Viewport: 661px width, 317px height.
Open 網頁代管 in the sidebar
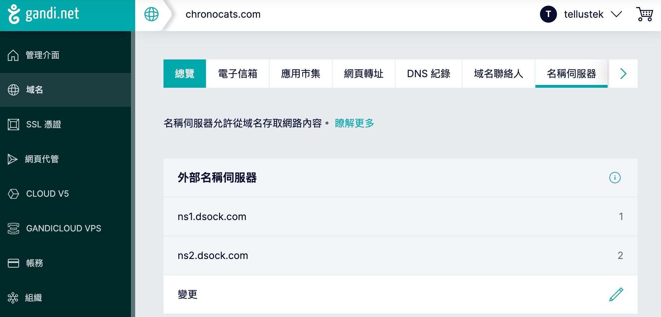[65, 159]
